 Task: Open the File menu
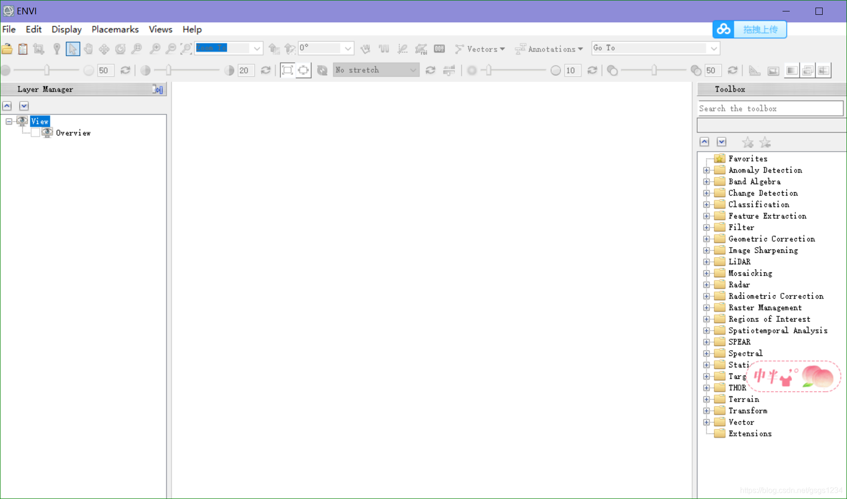(9, 30)
